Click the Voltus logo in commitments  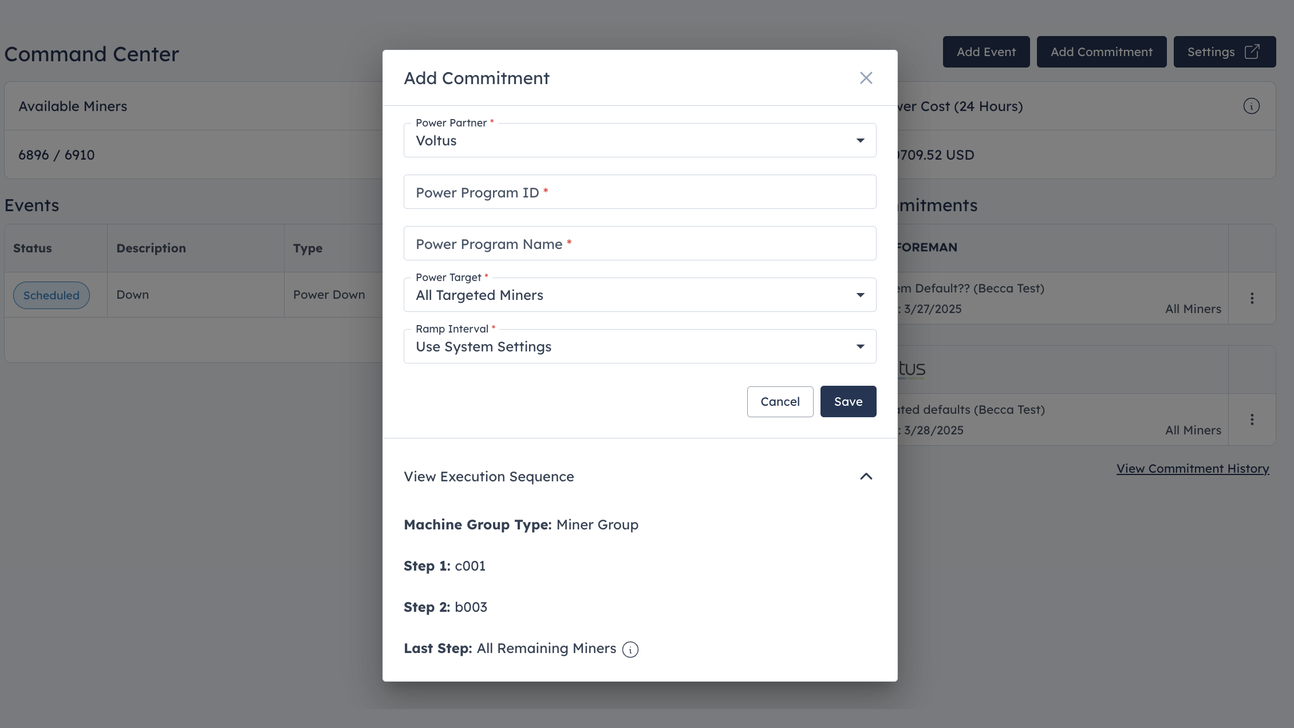pos(912,370)
